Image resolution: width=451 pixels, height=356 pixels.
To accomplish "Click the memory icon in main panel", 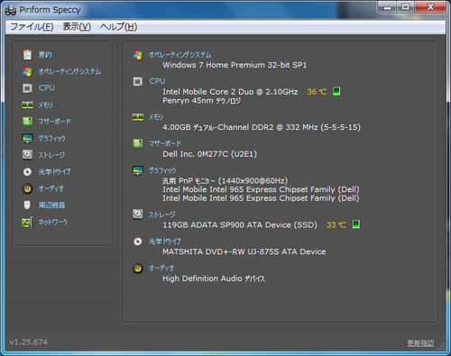I will (138, 117).
